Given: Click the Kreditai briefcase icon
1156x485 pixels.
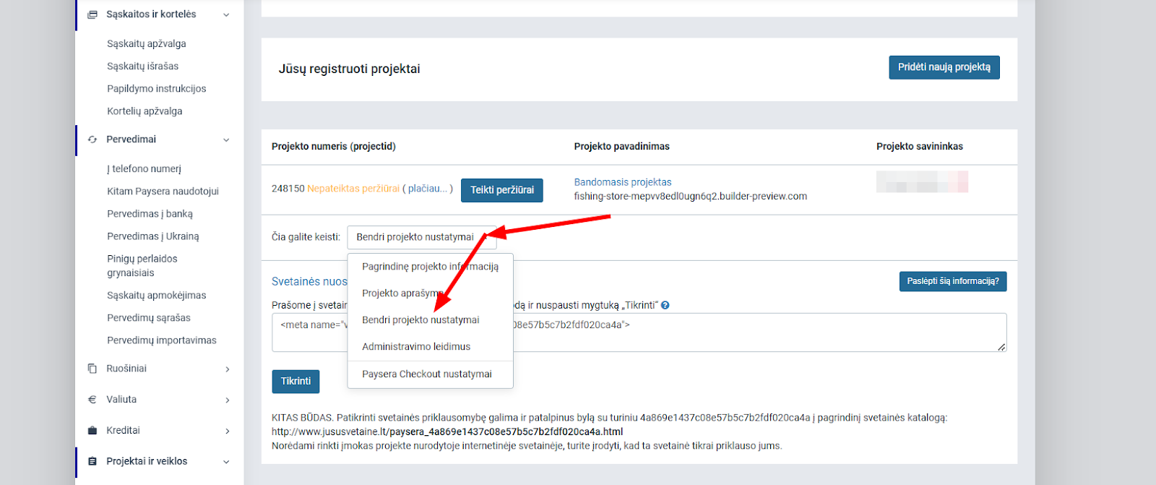Looking at the screenshot, I should 92,431.
